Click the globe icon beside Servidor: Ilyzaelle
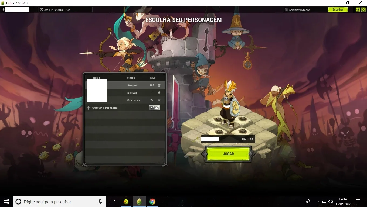The image size is (367, 207). pos(286,10)
